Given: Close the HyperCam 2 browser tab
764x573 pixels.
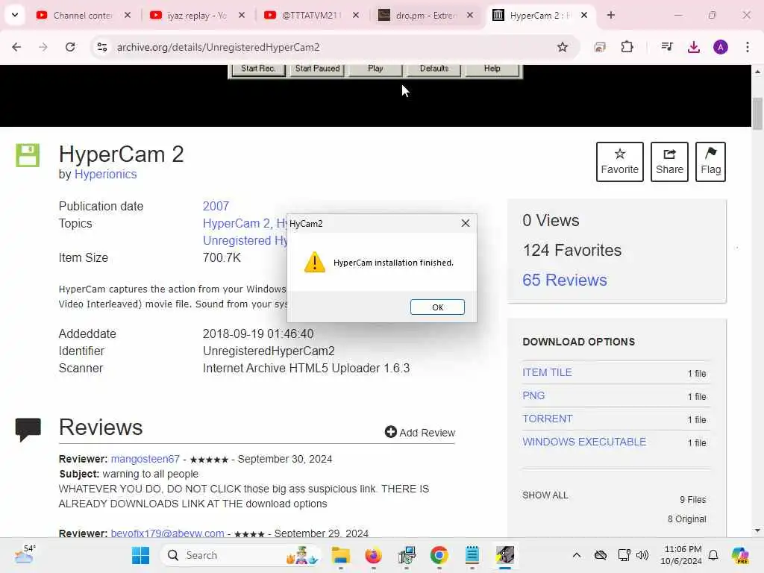Looking at the screenshot, I should (583, 15).
